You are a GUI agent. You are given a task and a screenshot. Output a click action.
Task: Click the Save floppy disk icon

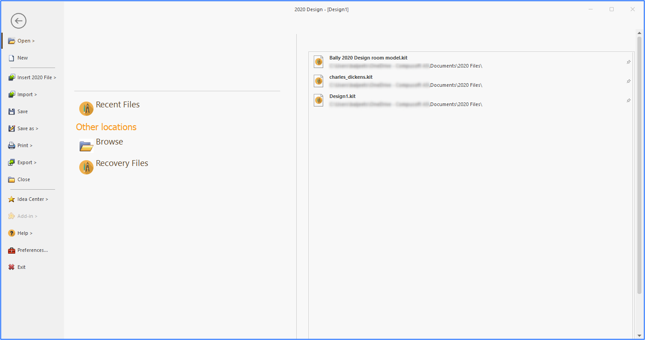click(x=12, y=111)
